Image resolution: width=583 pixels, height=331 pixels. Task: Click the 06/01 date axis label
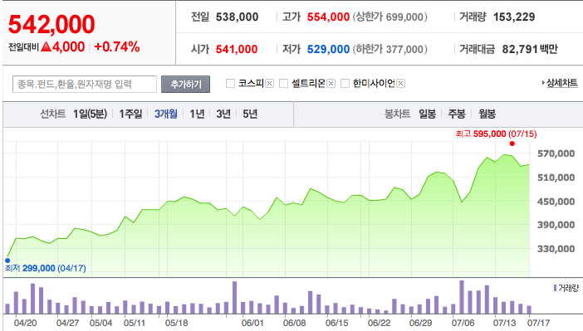point(252,323)
